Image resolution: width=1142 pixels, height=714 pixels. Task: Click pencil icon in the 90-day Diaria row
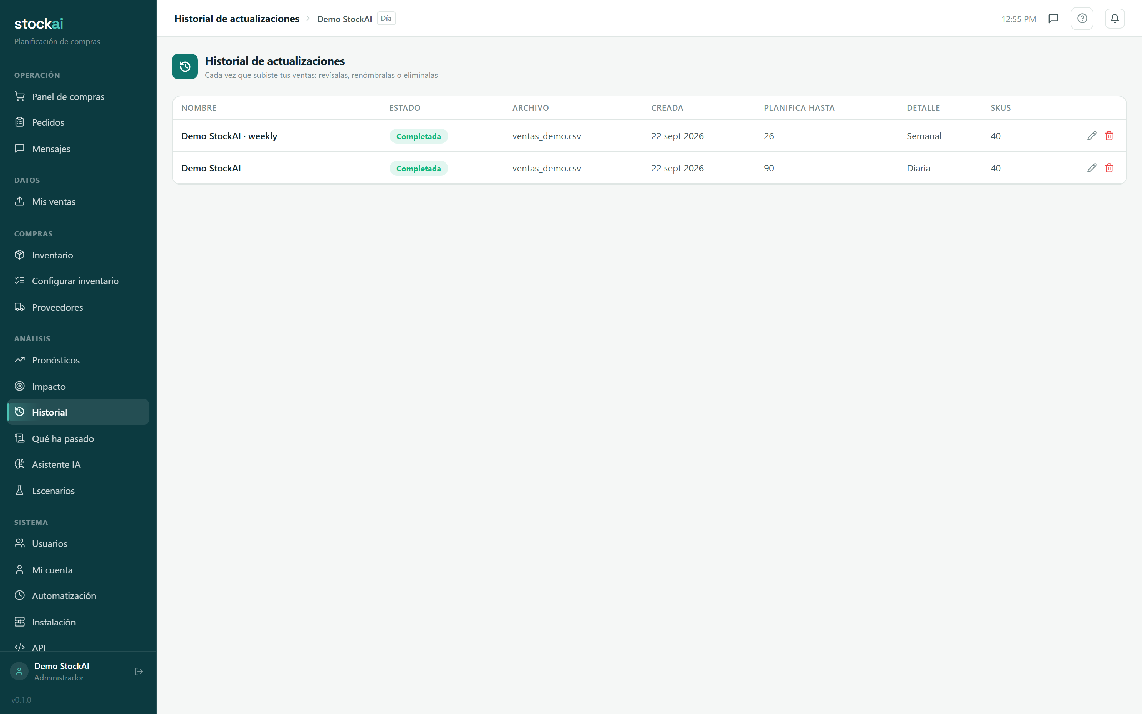pyautogui.click(x=1092, y=168)
